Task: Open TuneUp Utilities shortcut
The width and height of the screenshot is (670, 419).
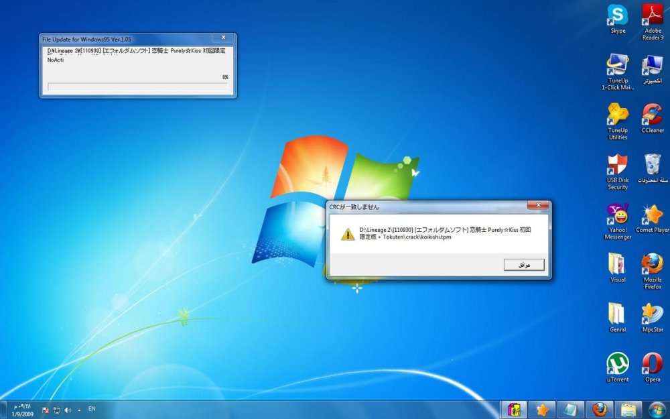Action: [x=617, y=115]
